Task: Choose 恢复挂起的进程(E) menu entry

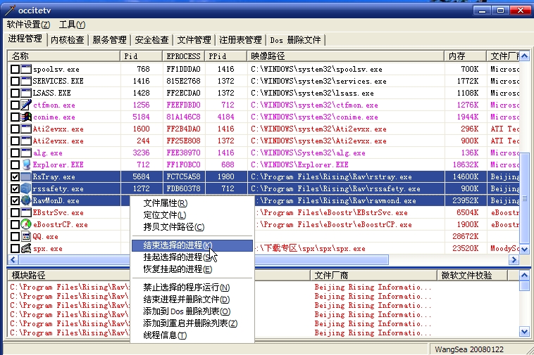Action: 192,269
